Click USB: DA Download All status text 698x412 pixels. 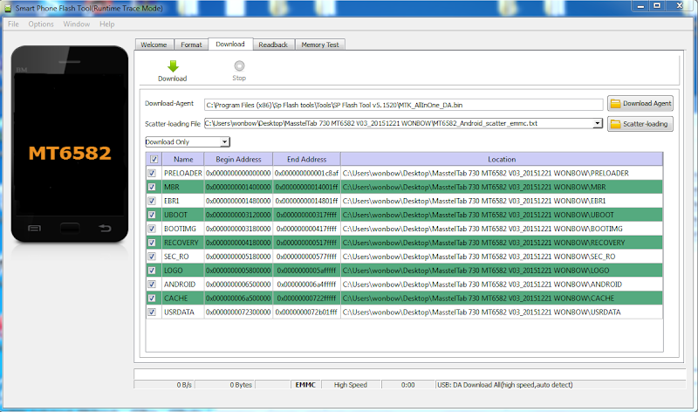(x=505, y=385)
